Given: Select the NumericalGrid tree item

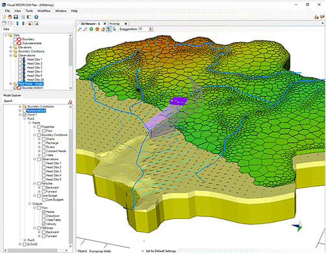Looking at the screenshot, I should point(36,111).
